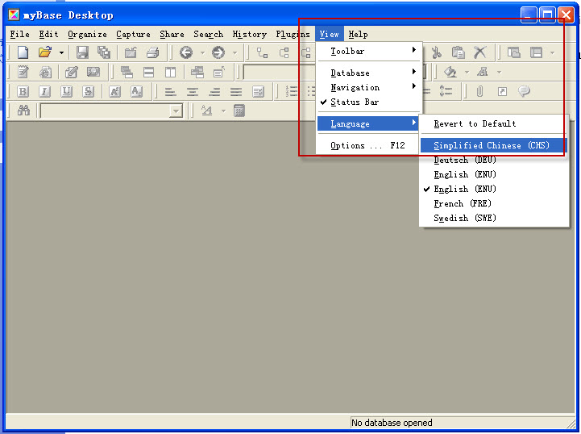Image resolution: width=581 pixels, height=434 pixels.
Task: Click the binoculars find icon
Action: (x=23, y=111)
